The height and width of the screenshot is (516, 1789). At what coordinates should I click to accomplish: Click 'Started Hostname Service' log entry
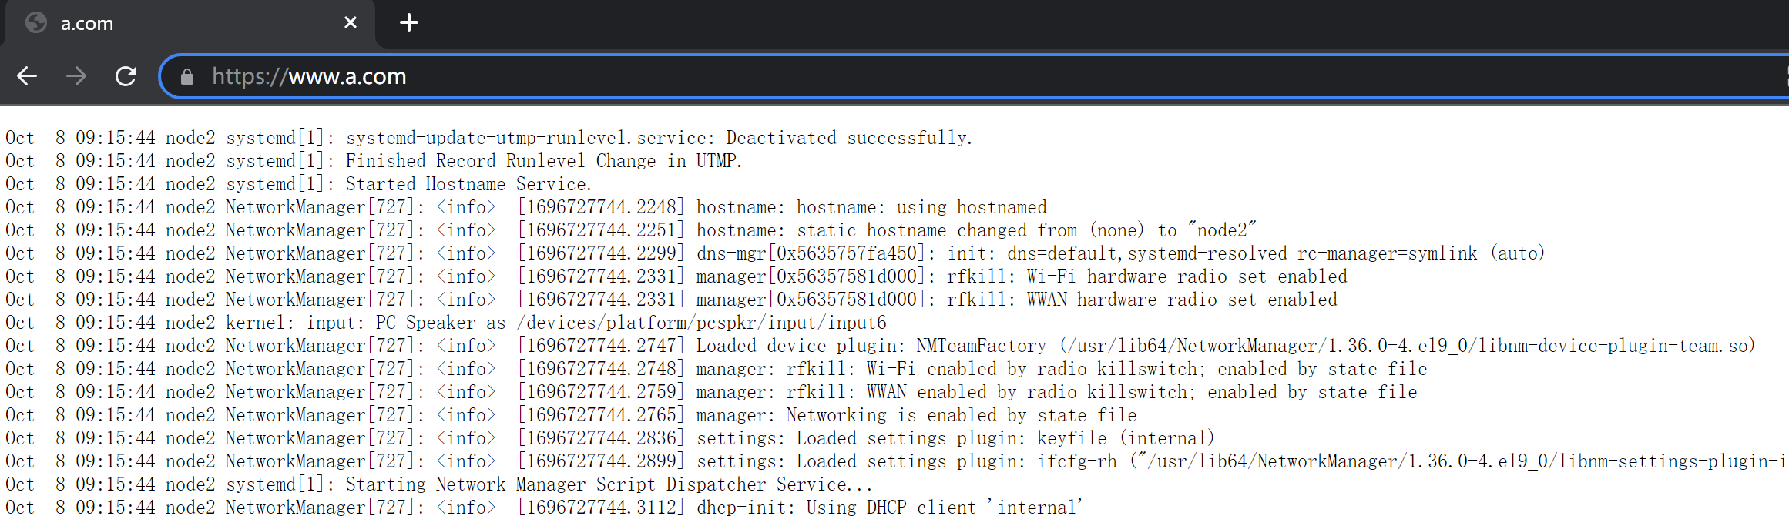coord(468,184)
